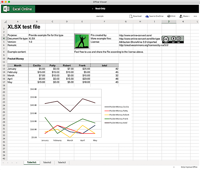Select column F header
The width and height of the screenshot is (200, 170).
point(105,21)
